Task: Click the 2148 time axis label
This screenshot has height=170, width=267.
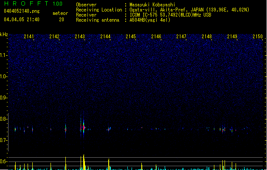Action: click(x=207, y=37)
